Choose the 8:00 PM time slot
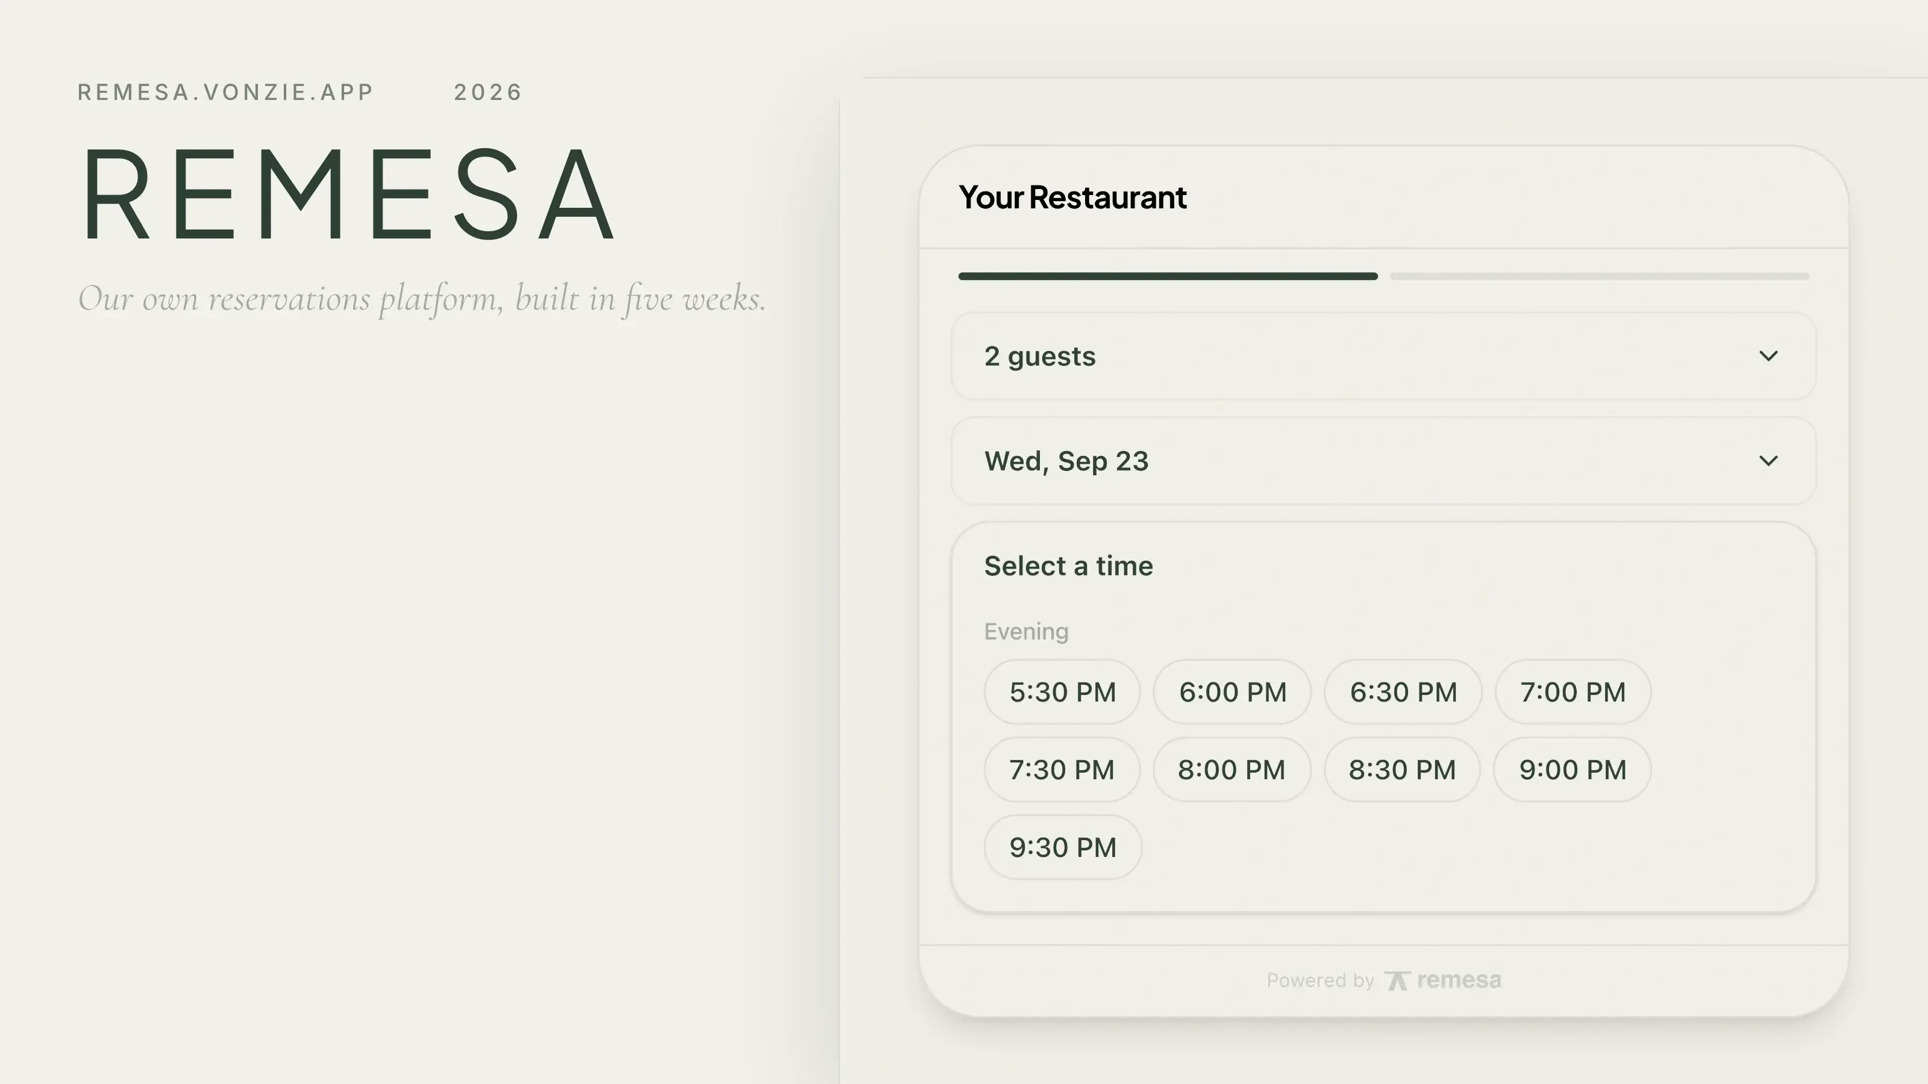 point(1232,770)
